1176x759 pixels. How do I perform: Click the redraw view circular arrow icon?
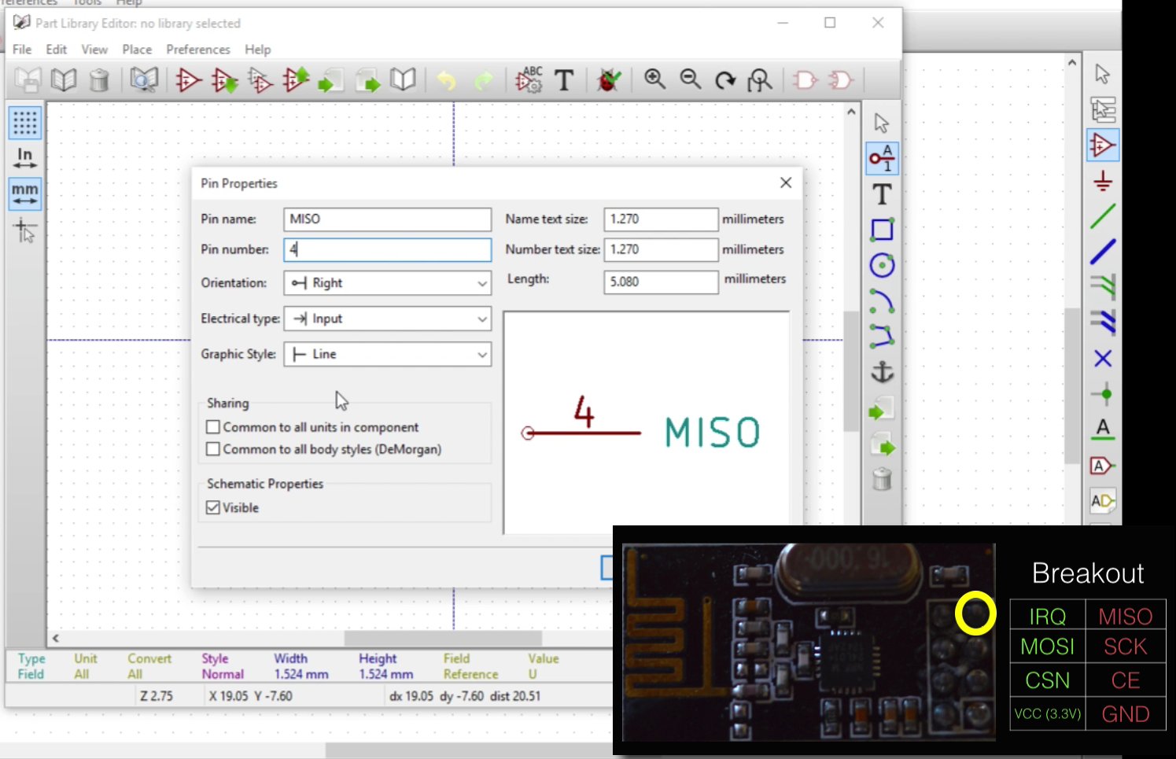pos(725,79)
